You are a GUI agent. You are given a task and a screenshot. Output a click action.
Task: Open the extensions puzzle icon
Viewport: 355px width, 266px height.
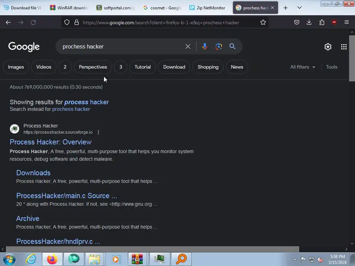click(x=322, y=22)
